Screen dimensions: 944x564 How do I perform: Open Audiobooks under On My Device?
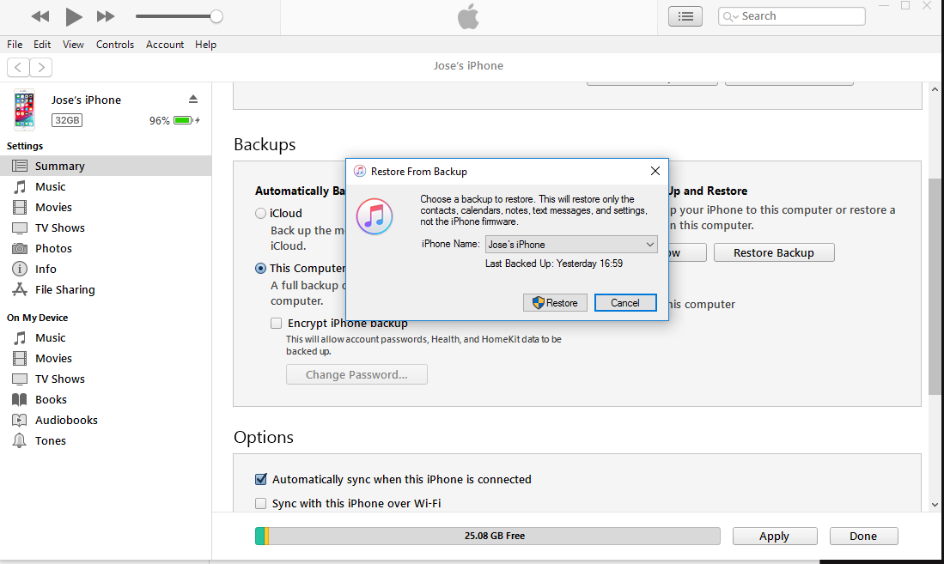pyautogui.click(x=66, y=420)
